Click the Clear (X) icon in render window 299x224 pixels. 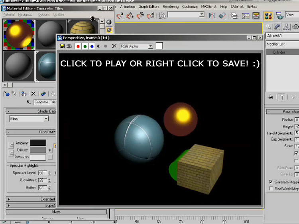tap(114, 46)
